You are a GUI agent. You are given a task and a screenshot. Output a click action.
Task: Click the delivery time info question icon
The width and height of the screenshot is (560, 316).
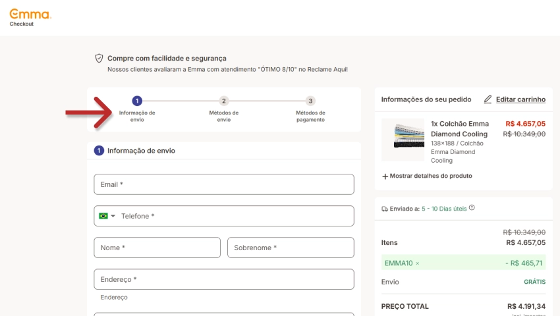[x=472, y=208]
